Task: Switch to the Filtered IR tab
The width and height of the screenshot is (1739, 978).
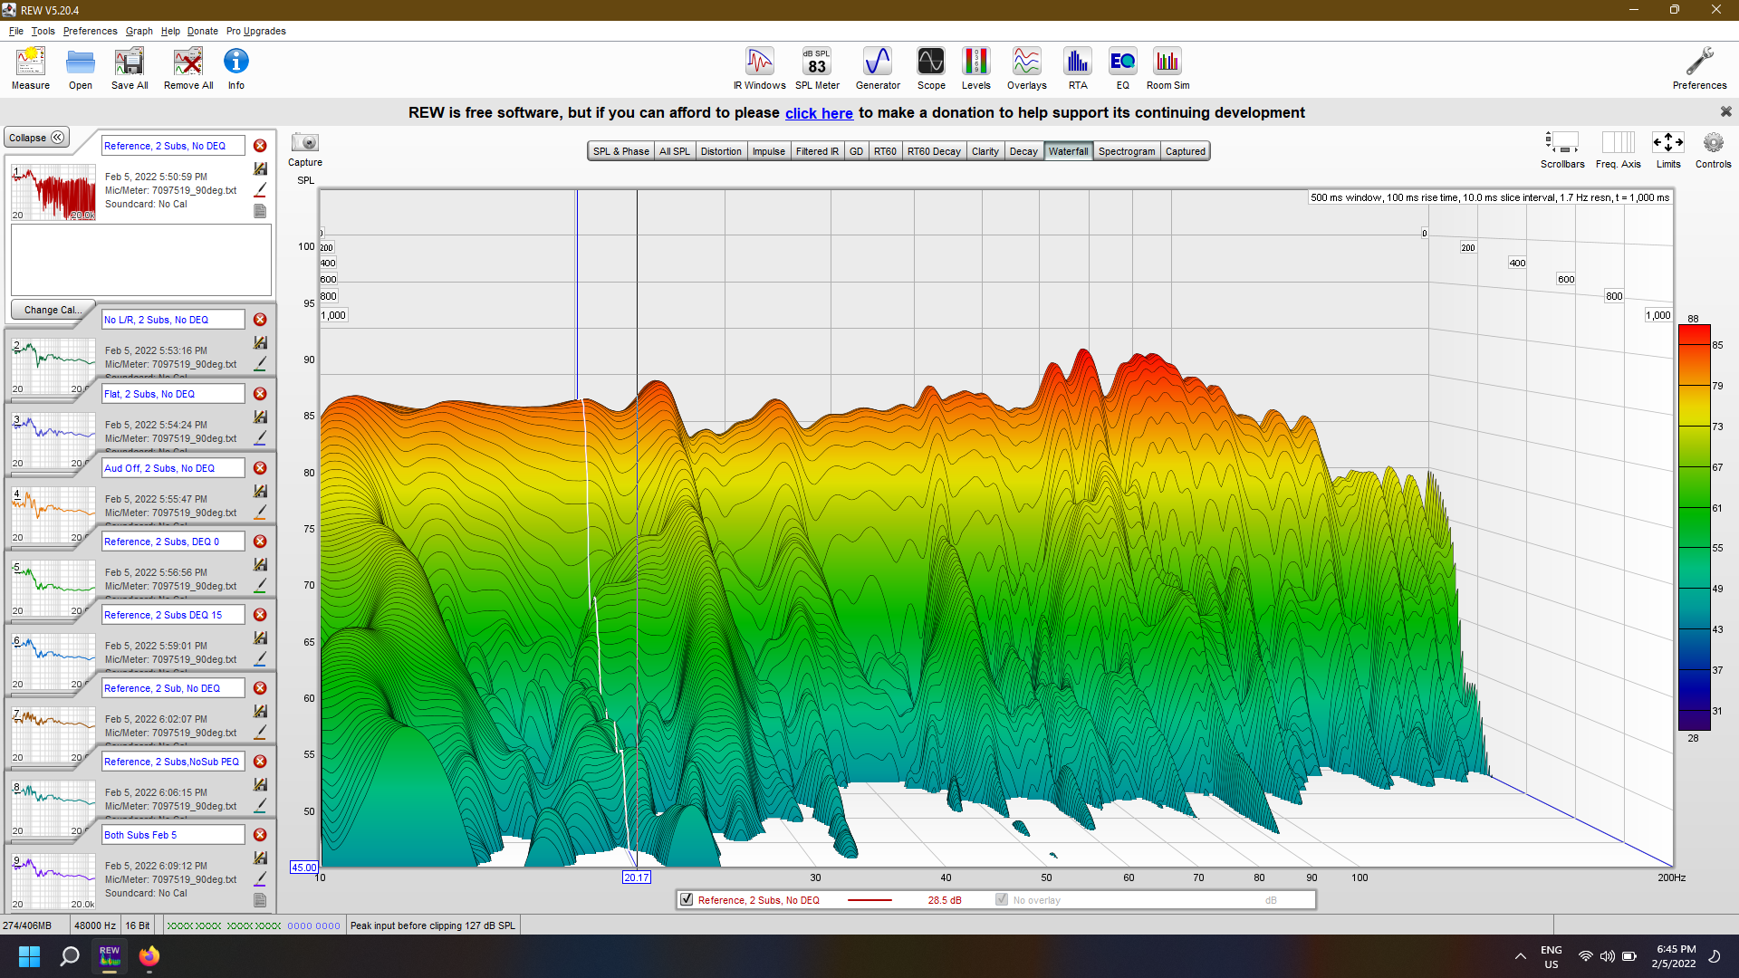Action: pyautogui.click(x=817, y=151)
